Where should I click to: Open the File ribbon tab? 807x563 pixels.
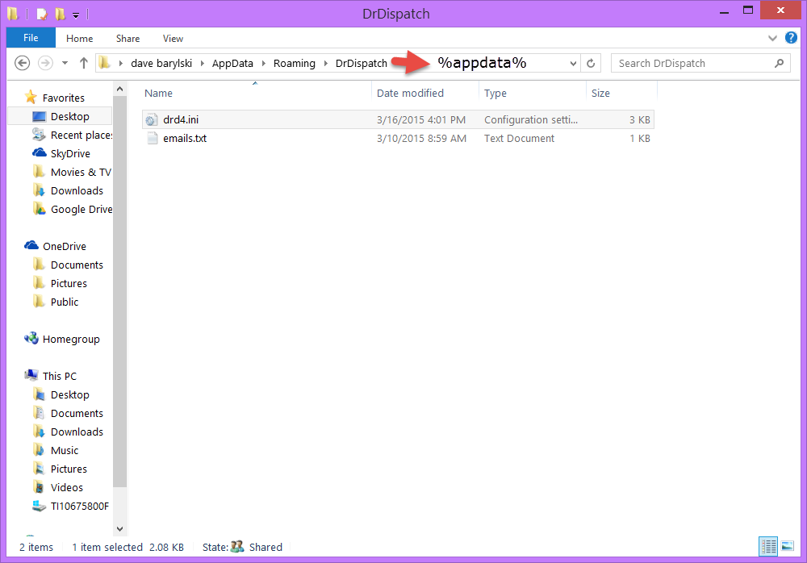pos(31,38)
